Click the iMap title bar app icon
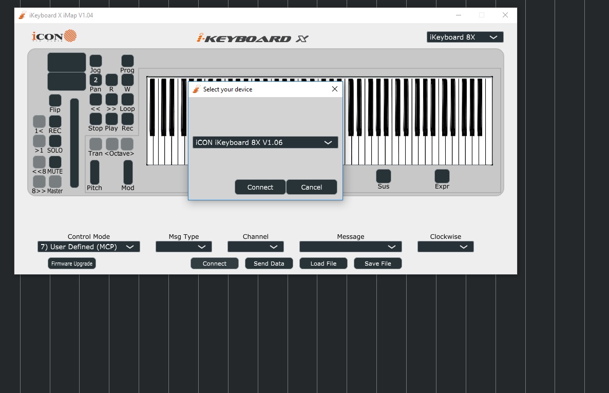Screen dimensions: 609x393 pos(22,15)
